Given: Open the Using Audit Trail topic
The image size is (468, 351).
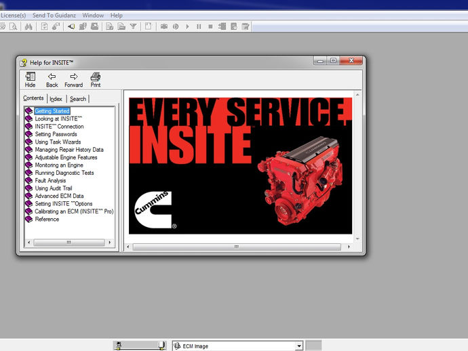Looking at the screenshot, I should (x=54, y=188).
